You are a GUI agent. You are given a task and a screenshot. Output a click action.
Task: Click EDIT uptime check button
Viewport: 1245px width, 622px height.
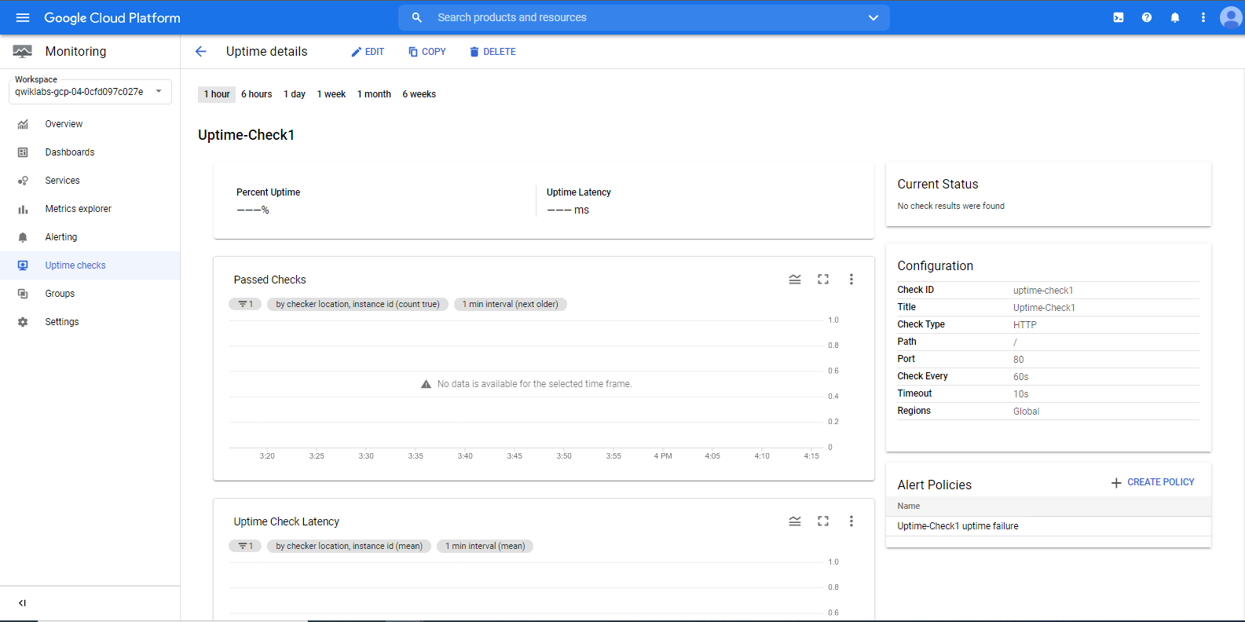[x=368, y=52]
